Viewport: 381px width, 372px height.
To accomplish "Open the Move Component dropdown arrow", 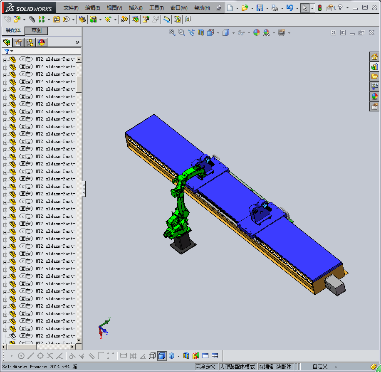I will [73, 20].
